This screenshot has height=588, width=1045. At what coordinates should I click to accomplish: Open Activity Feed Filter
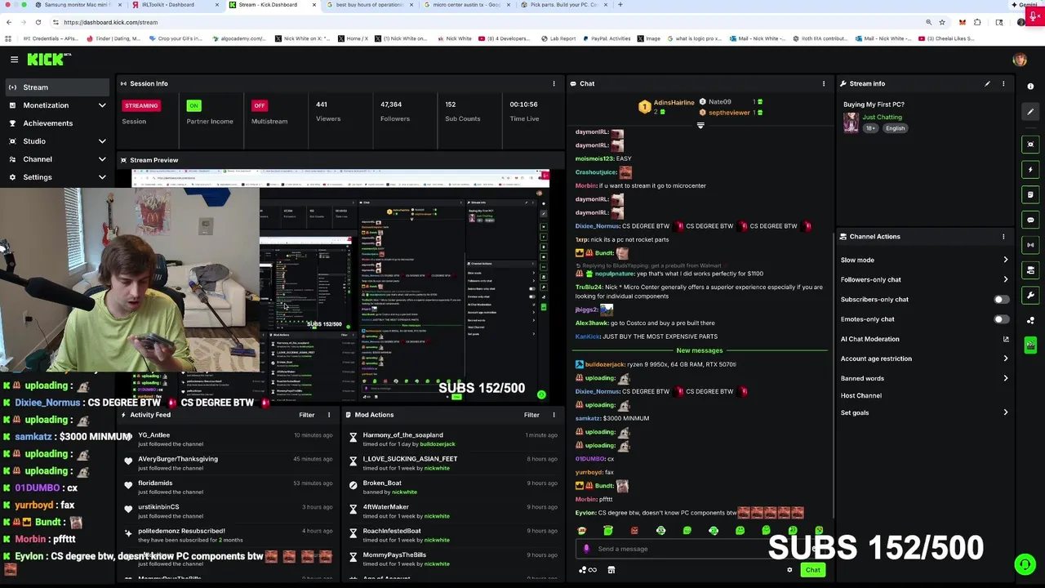(x=307, y=415)
